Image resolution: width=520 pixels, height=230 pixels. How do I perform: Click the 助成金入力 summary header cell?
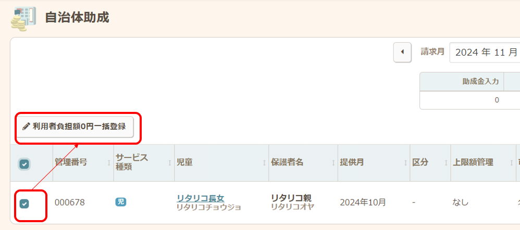pyautogui.click(x=461, y=81)
